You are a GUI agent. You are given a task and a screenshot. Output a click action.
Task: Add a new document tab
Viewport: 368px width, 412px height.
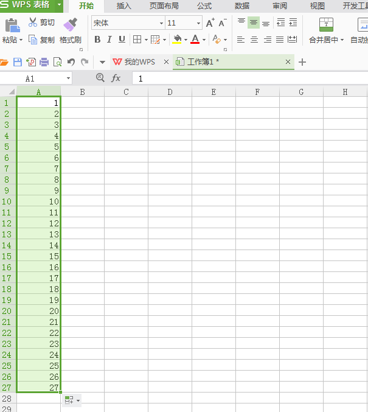[x=302, y=62]
